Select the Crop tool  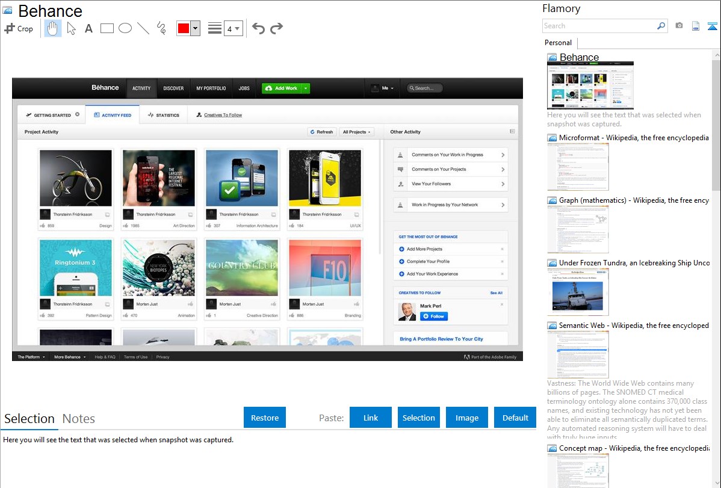click(x=19, y=28)
